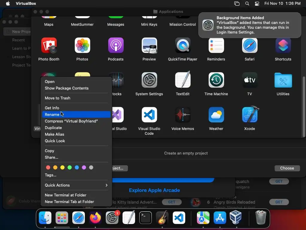Launch the Podcasts app icon
The height and width of the screenshot is (230, 306).
pyautogui.click(x=116, y=46)
